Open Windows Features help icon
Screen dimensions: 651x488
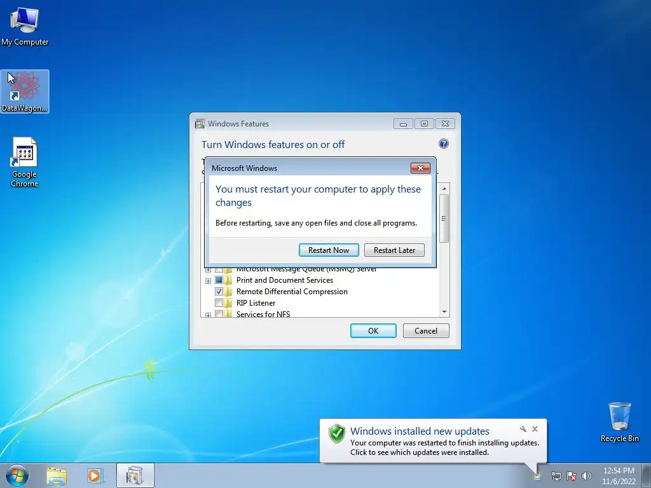click(x=443, y=144)
